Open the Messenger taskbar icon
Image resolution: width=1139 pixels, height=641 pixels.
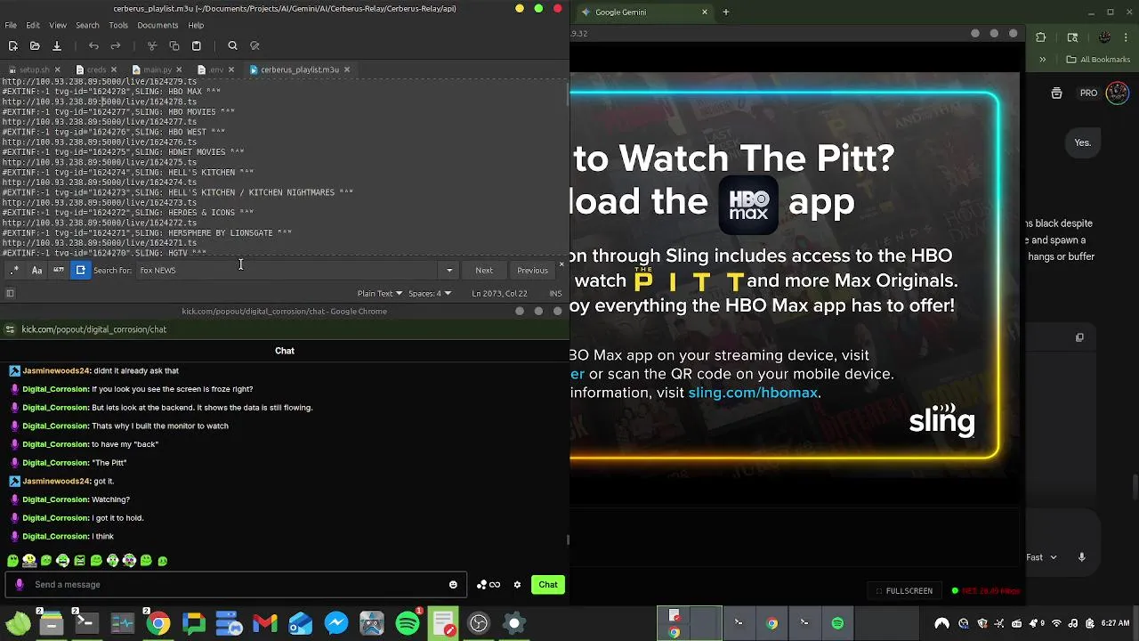[x=336, y=623]
